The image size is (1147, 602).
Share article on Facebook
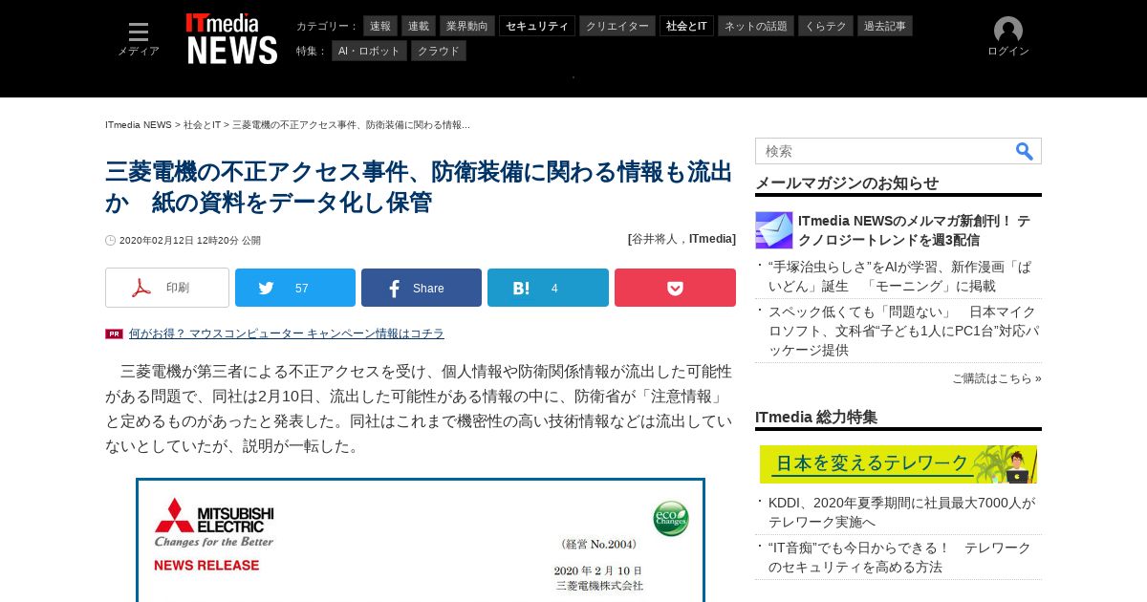coord(422,288)
